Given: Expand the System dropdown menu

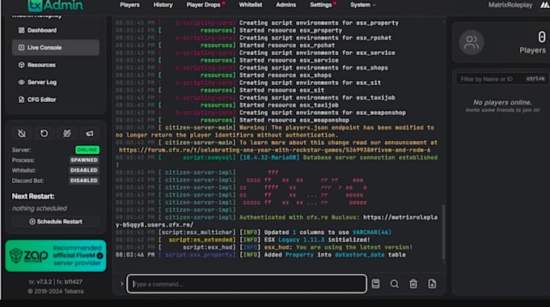Looking at the screenshot, I should [x=362, y=5].
